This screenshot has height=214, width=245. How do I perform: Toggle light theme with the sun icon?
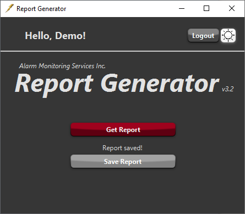(228, 35)
